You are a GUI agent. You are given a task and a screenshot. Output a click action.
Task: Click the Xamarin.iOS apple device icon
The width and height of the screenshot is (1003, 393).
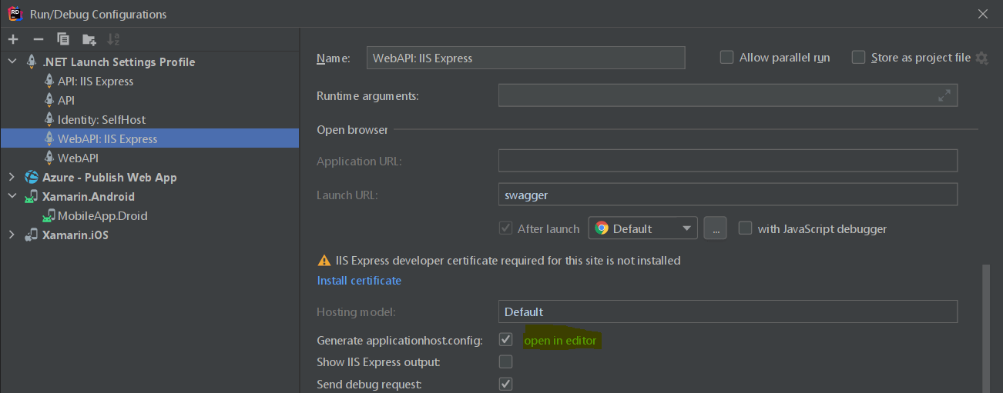(32, 235)
